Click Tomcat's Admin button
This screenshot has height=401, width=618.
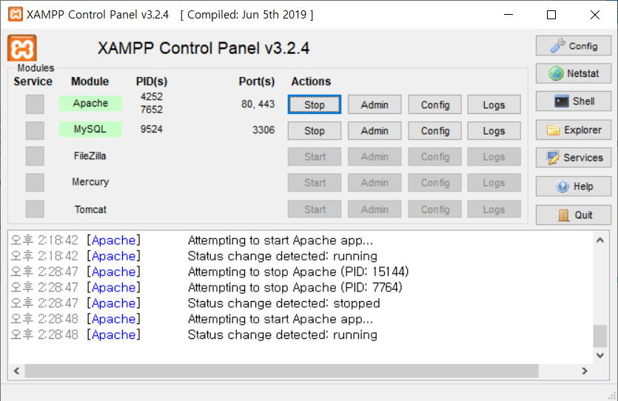point(375,209)
